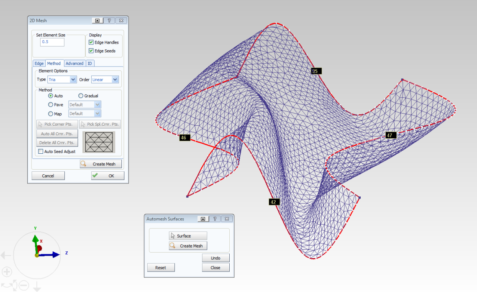Select the Auto method radio button
Viewport: 477px width, 292px height.
pos(51,96)
